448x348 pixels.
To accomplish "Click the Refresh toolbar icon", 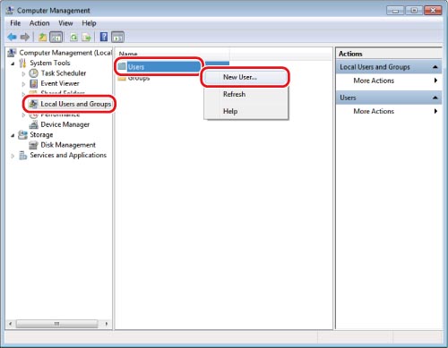I will pyautogui.click(x=73, y=38).
